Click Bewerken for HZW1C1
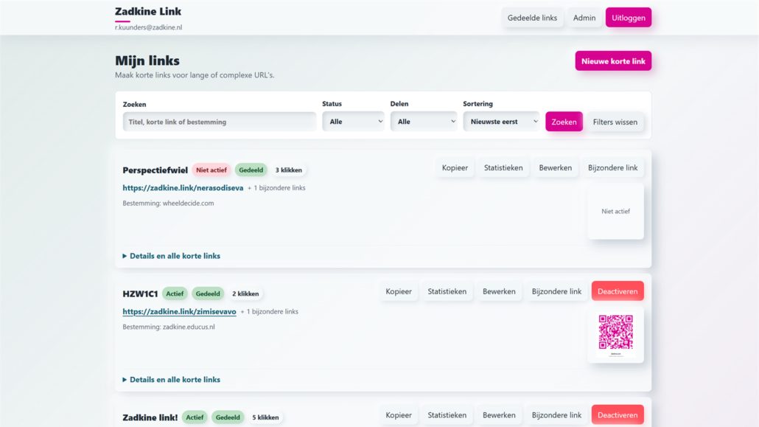Image resolution: width=759 pixels, height=427 pixels. (x=499, y=291)
